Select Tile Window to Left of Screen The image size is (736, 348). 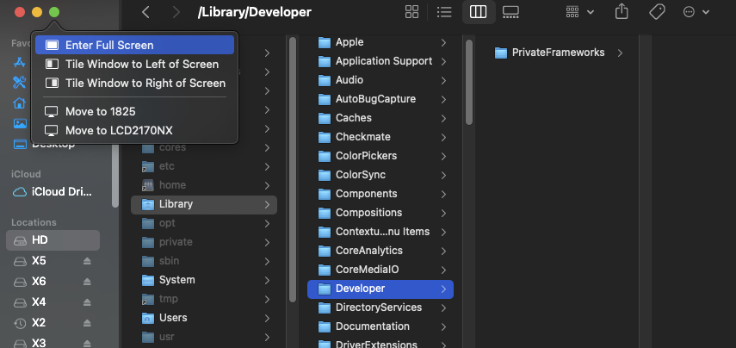click(142, 64)
